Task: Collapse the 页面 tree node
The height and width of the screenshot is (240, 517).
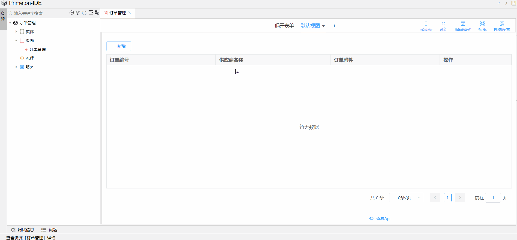Action: tap(16, 40)
